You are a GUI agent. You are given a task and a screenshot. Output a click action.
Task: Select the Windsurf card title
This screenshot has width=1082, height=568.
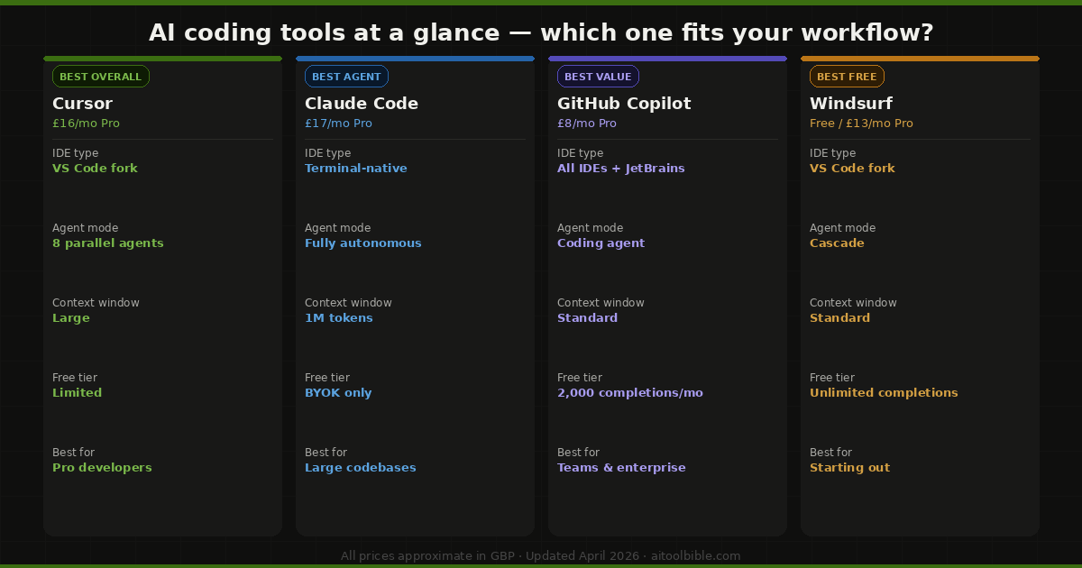[x=851, y=104]
